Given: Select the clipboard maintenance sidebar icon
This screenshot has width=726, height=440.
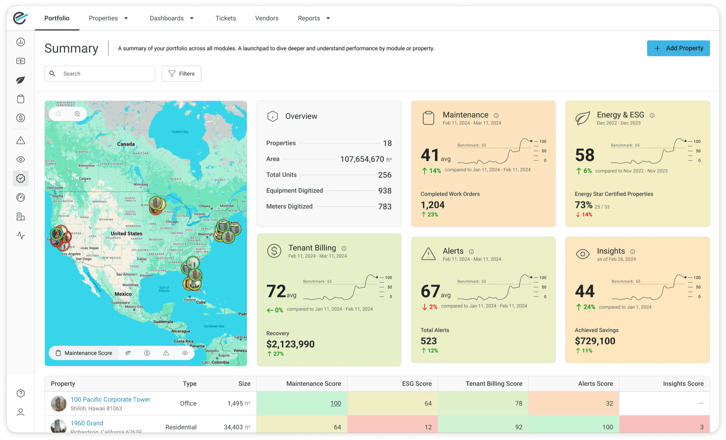Looking at the screenshot, I should [x=21, y=99].
